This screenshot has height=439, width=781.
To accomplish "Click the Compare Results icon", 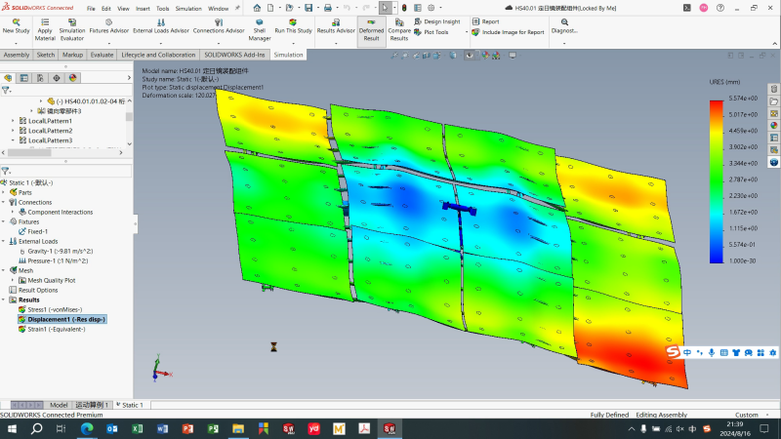I will point(399,21).
